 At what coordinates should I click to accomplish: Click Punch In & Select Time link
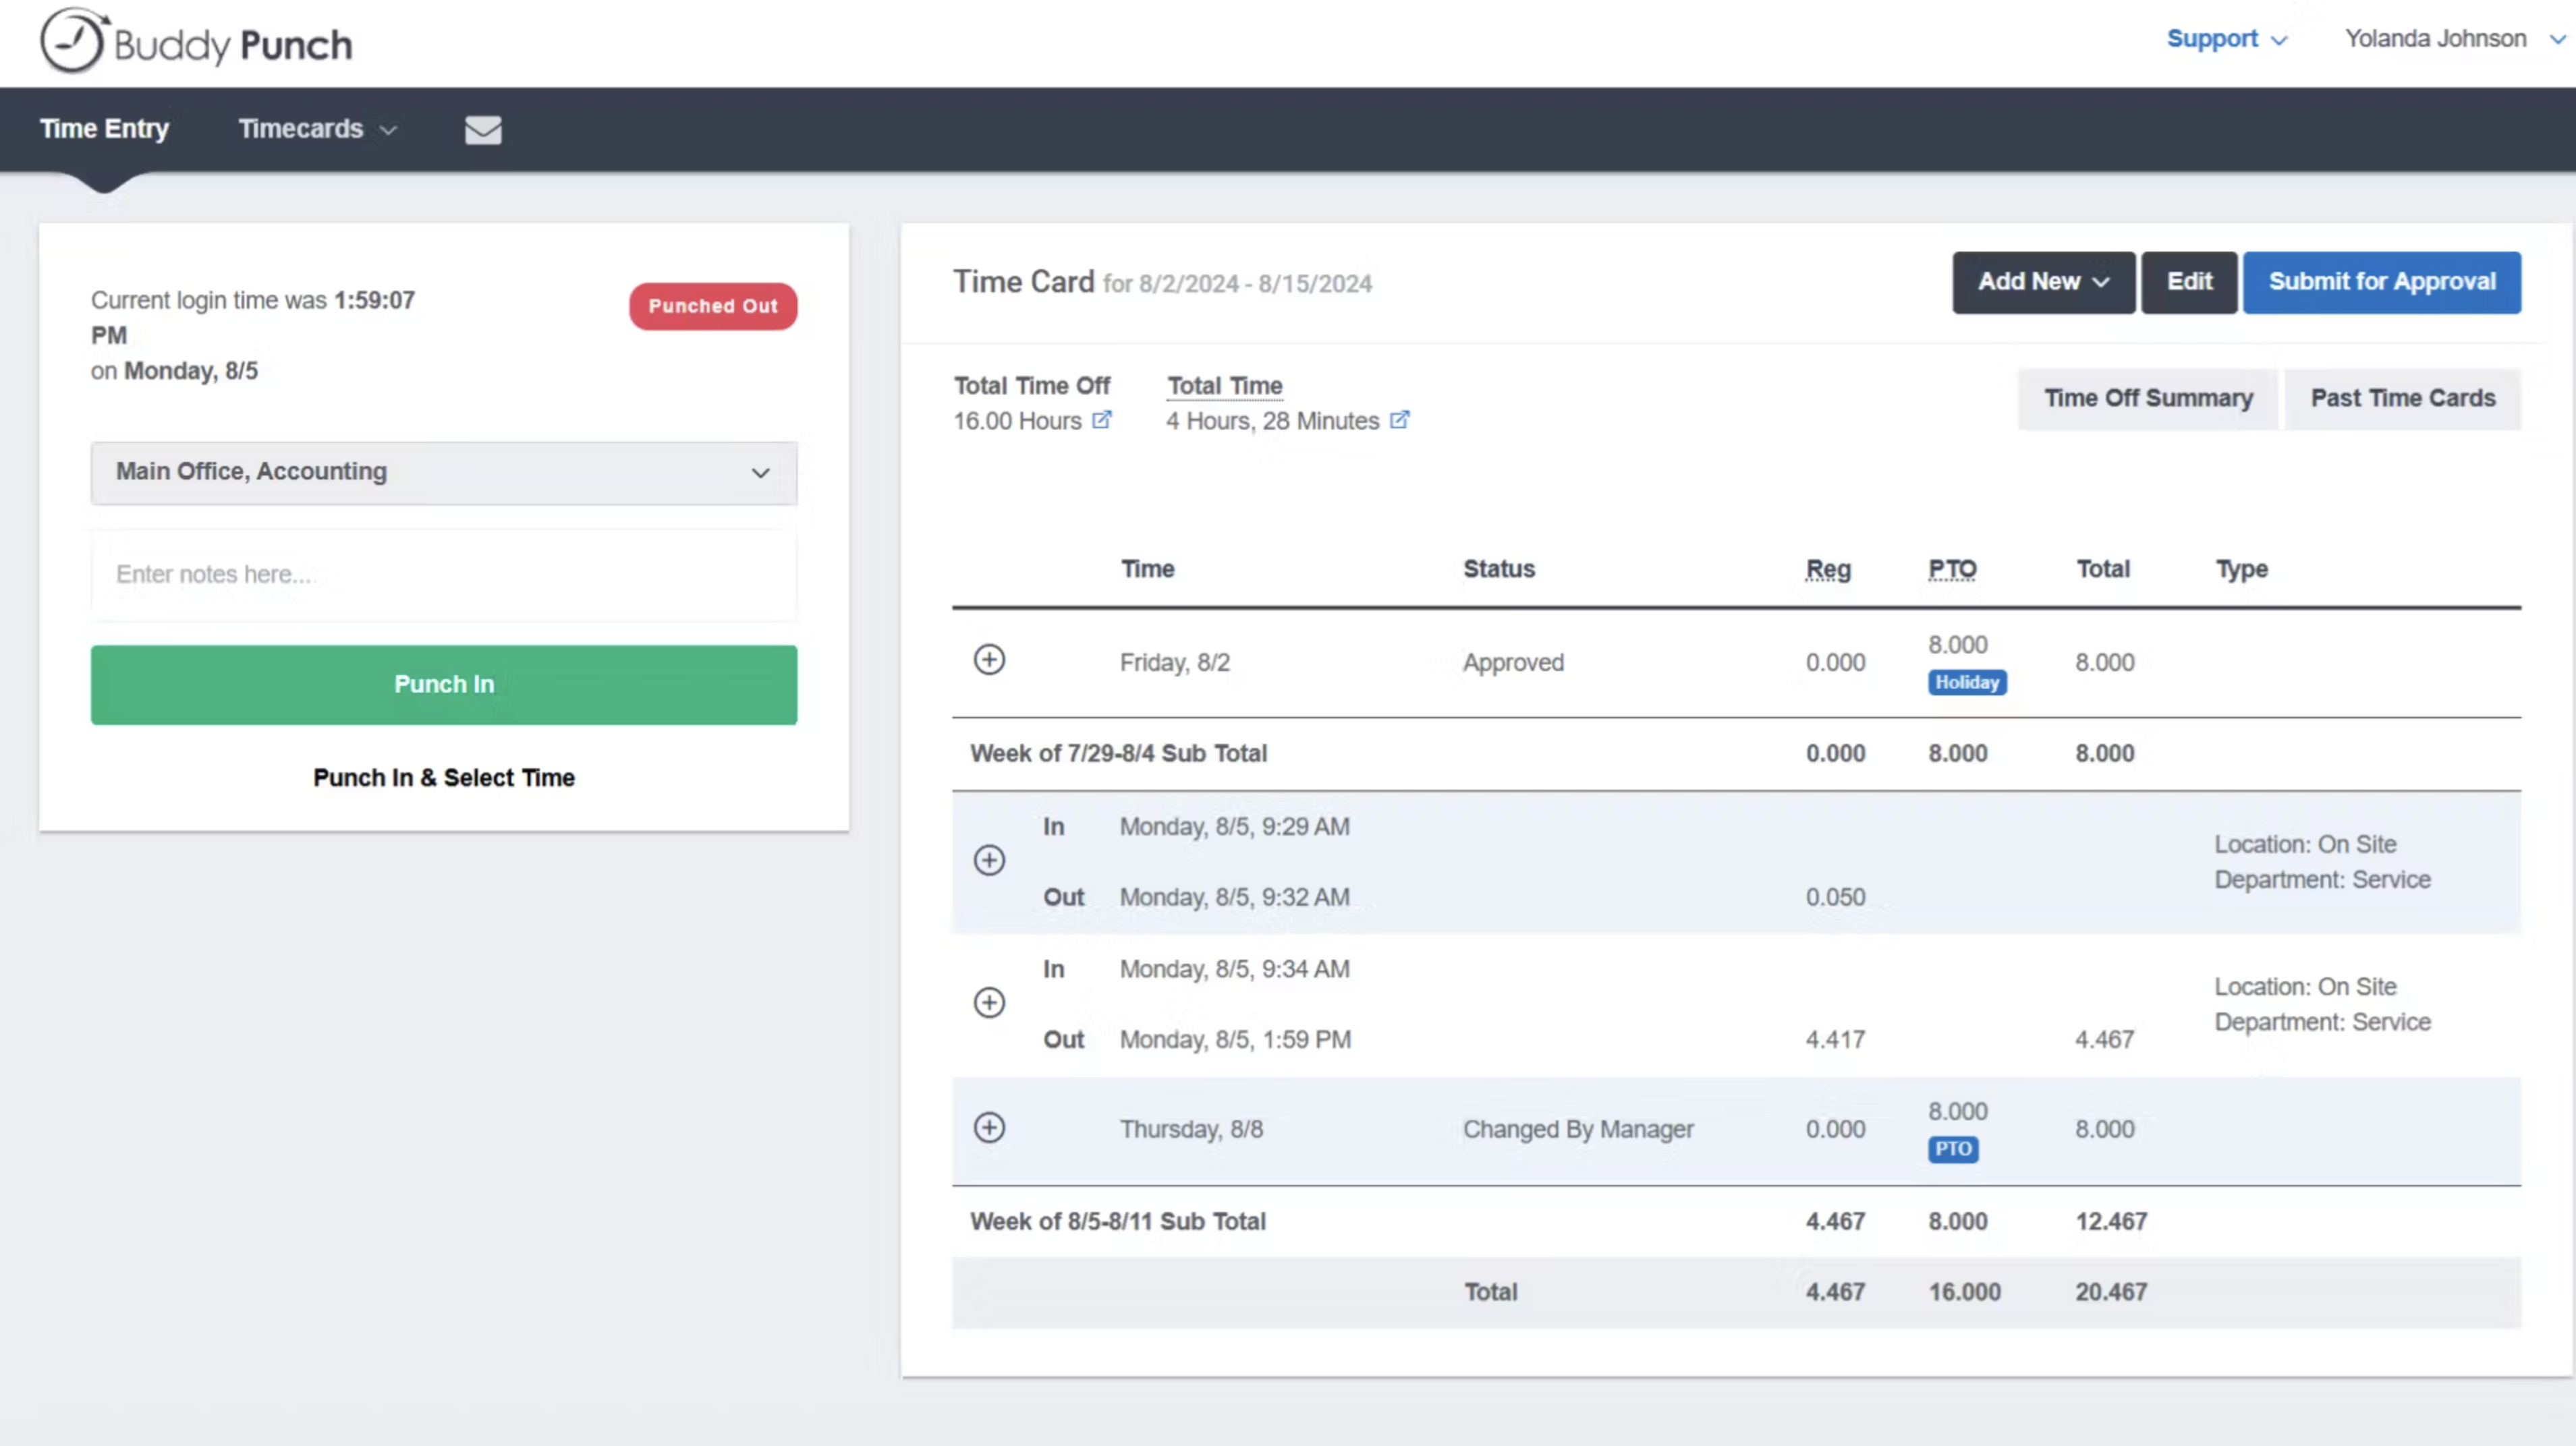click(443, 778)
